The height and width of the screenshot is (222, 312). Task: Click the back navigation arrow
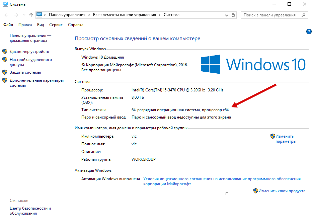[x=7, y=15]
